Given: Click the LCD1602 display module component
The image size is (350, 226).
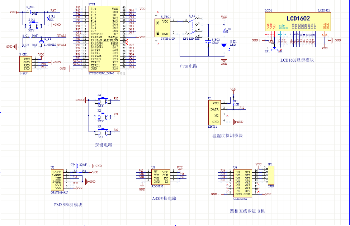Looking at the screenshot, I should pyautogui.click(x=298, y=21).
